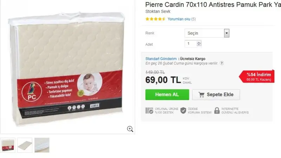Click the magnifier zoom icon on product image

(x=130, y=129)
